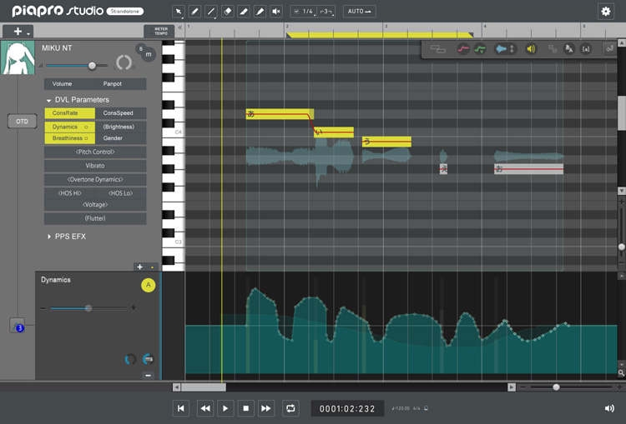Expand the PPS EFX section

pos(49,237)
